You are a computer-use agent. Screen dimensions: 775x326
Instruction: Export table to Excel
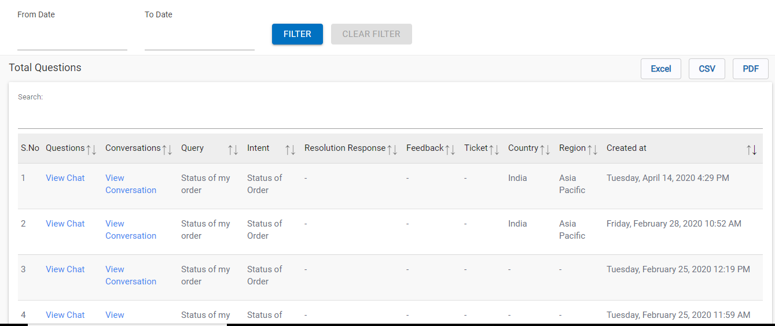pos(661,69)
